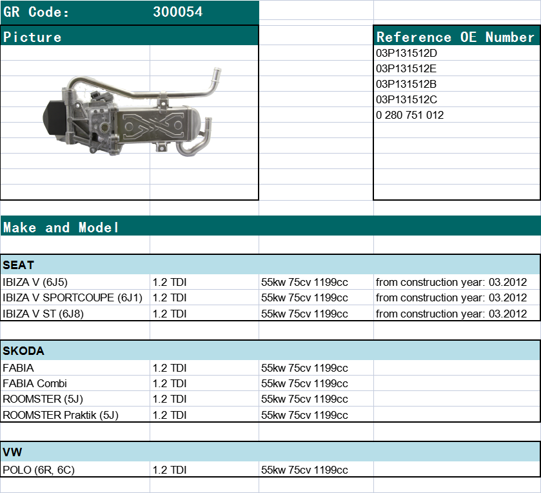
Task: Select 55kw 75cv 1199cc in ROOMSTER (5J) row
Action: click(x=316, y=399)
